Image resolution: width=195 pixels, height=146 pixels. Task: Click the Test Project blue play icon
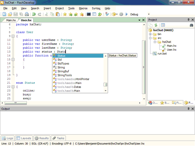[127, 14]
